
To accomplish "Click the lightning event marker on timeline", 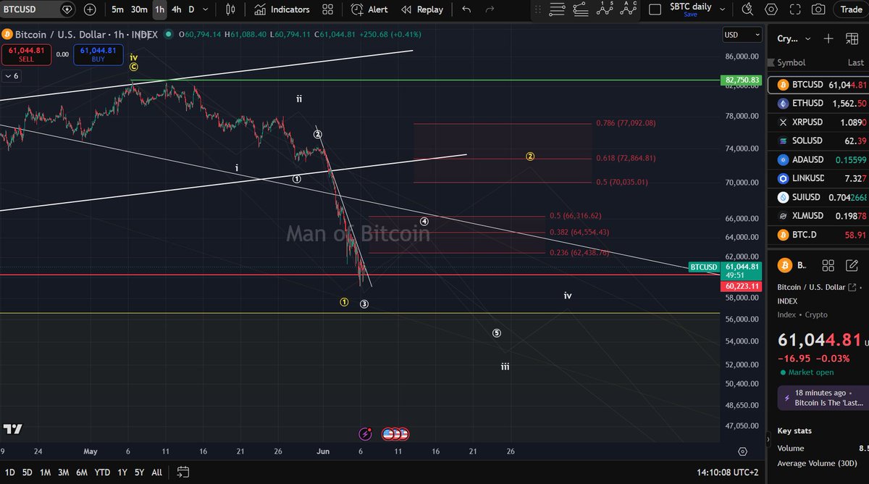I will [366, 434].
